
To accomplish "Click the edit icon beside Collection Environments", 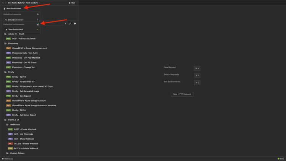I will [38, 24].
